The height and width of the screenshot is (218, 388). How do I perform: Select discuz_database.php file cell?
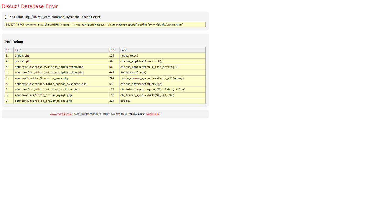(x=61, y=90)
